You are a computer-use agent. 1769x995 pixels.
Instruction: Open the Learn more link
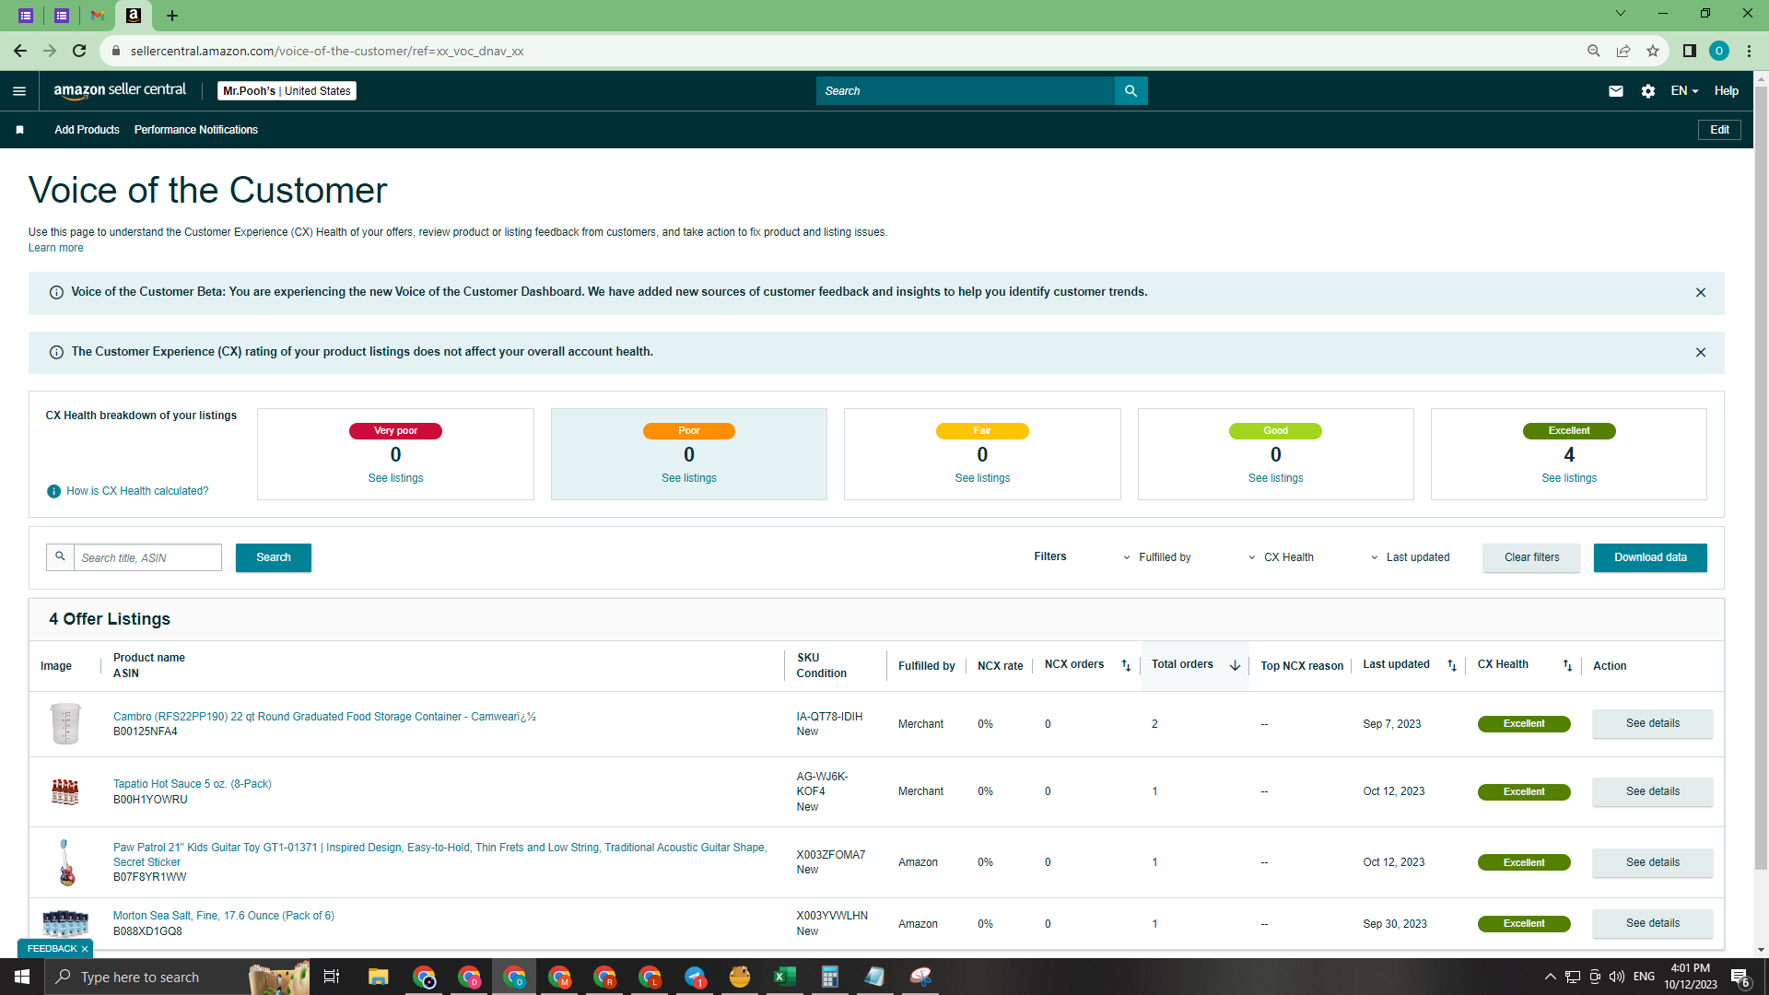click(x=55, y=248)
